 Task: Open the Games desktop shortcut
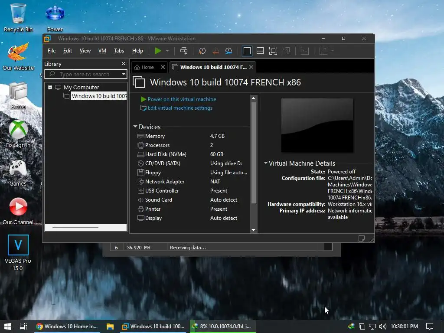pos(18,173)
